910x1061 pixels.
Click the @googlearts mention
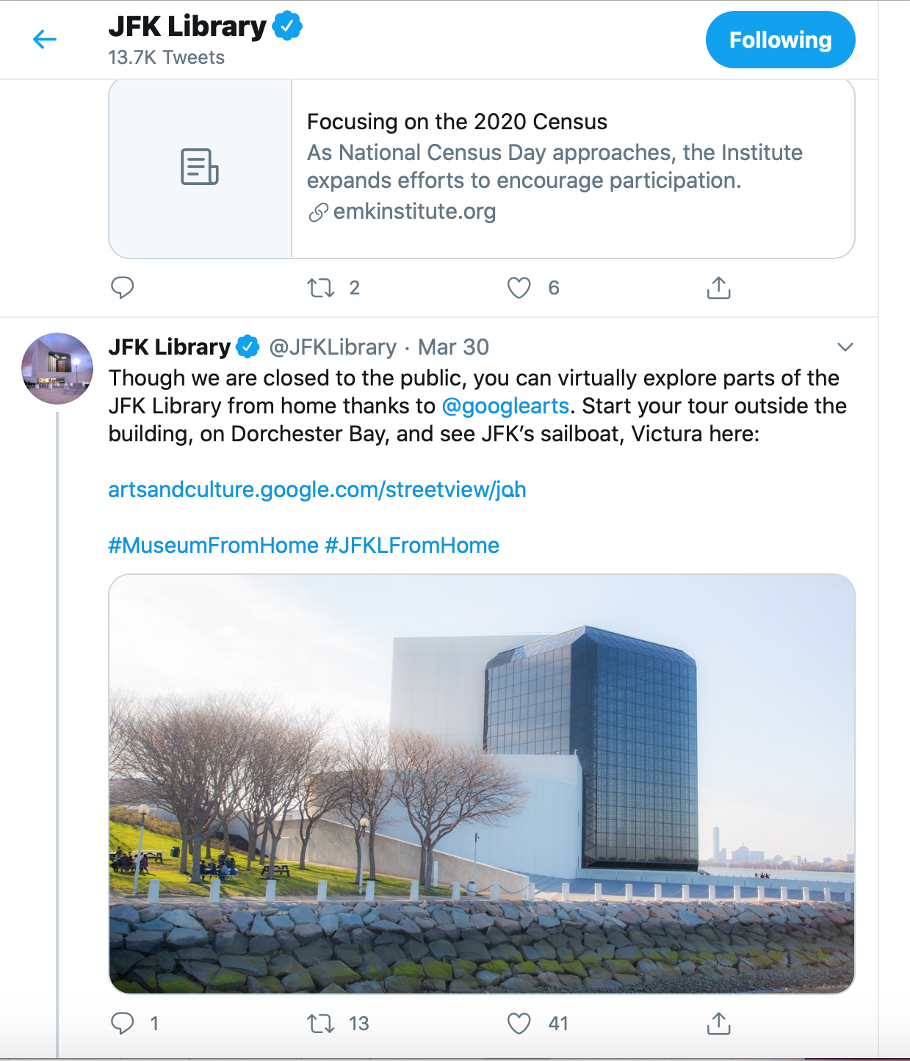coord(505,406)
